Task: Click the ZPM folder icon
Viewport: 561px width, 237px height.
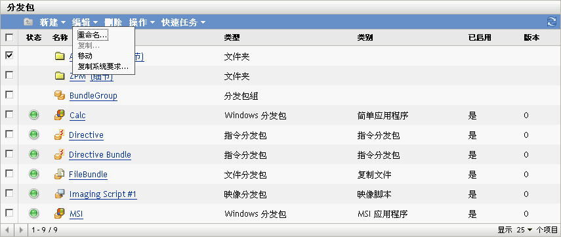Action: 60,76
